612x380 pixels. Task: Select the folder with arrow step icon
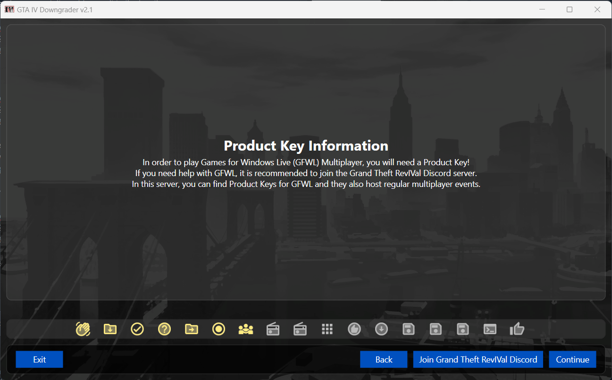click(x=192, y=329)
